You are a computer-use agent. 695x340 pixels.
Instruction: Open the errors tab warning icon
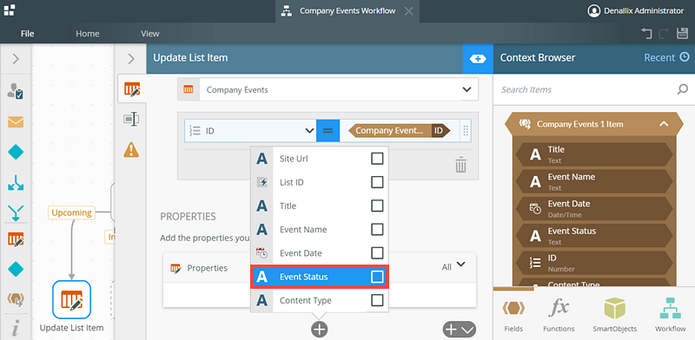(131, 150)
